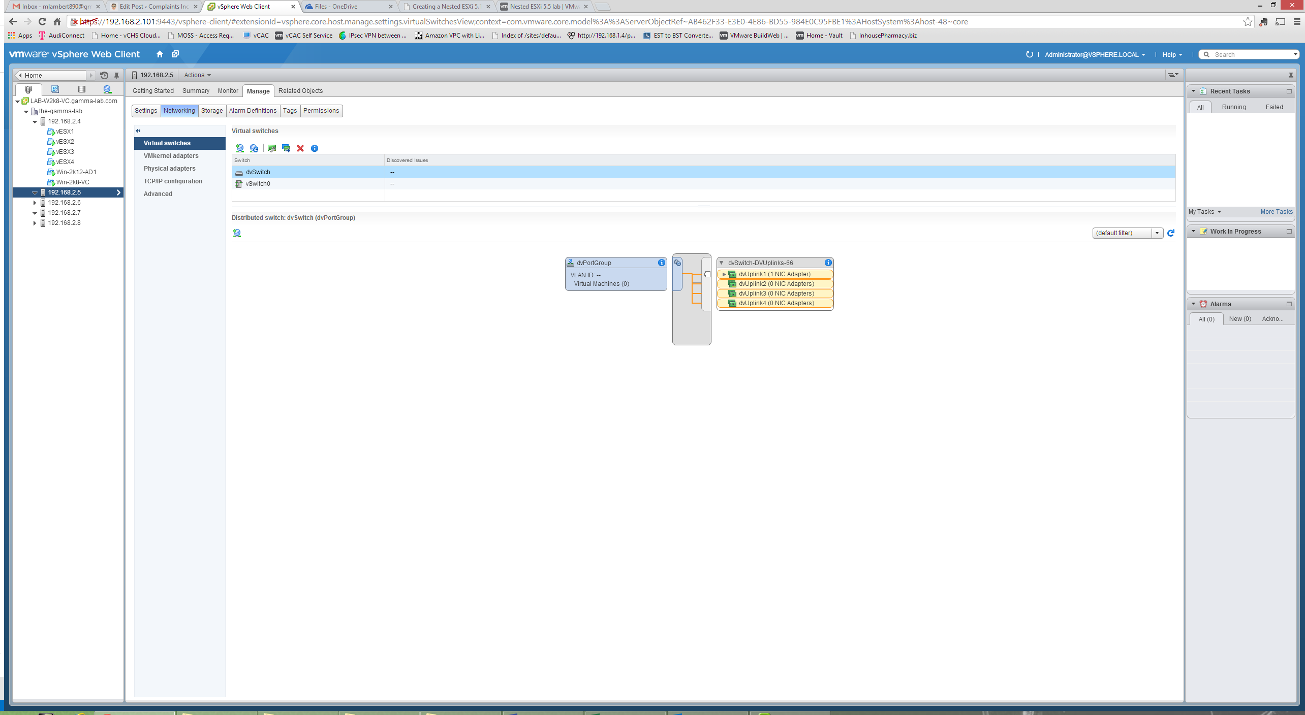
Task: Expand host 192.168.2.6 tree node
Action: (x=35, y=203)
